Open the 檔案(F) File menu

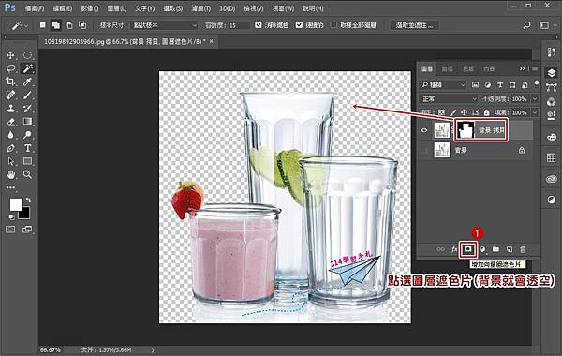click(x=35, y=8)
